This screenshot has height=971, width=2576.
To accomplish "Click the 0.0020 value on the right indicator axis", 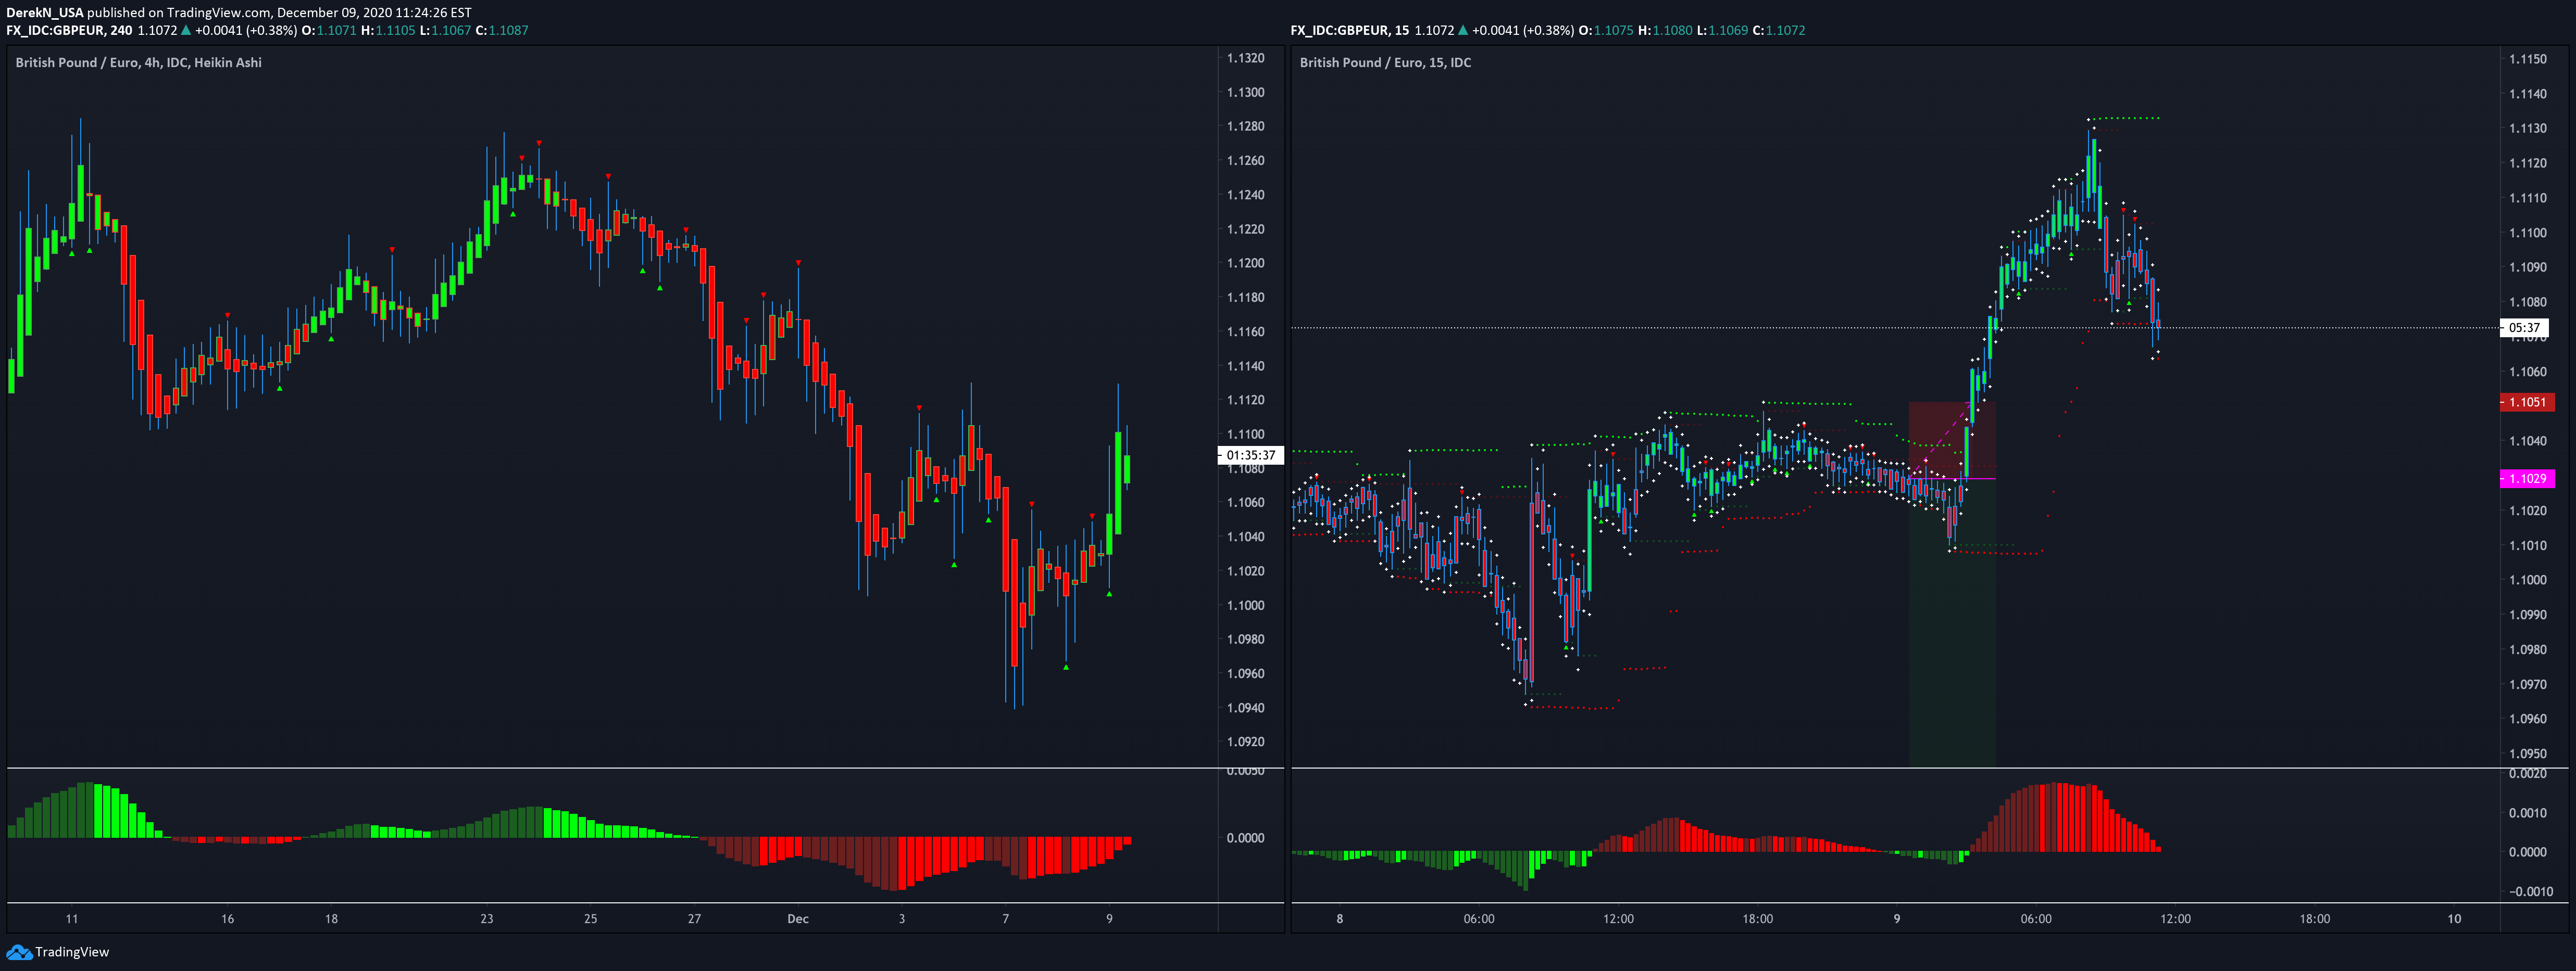I will [2528, 774].
